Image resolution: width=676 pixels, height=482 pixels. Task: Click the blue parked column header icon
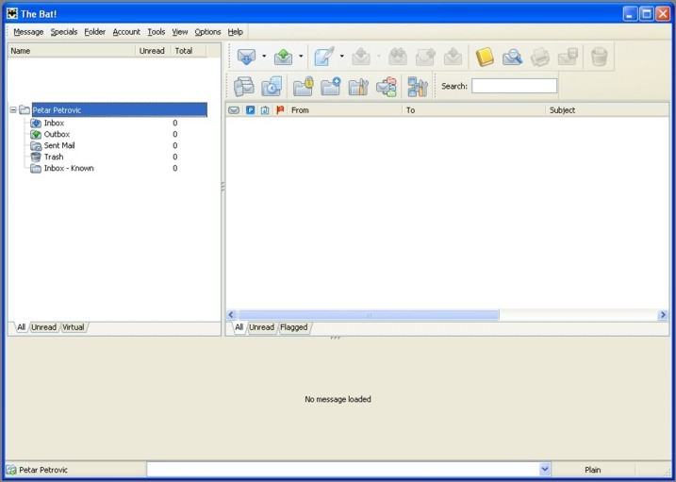click(251, 110)
